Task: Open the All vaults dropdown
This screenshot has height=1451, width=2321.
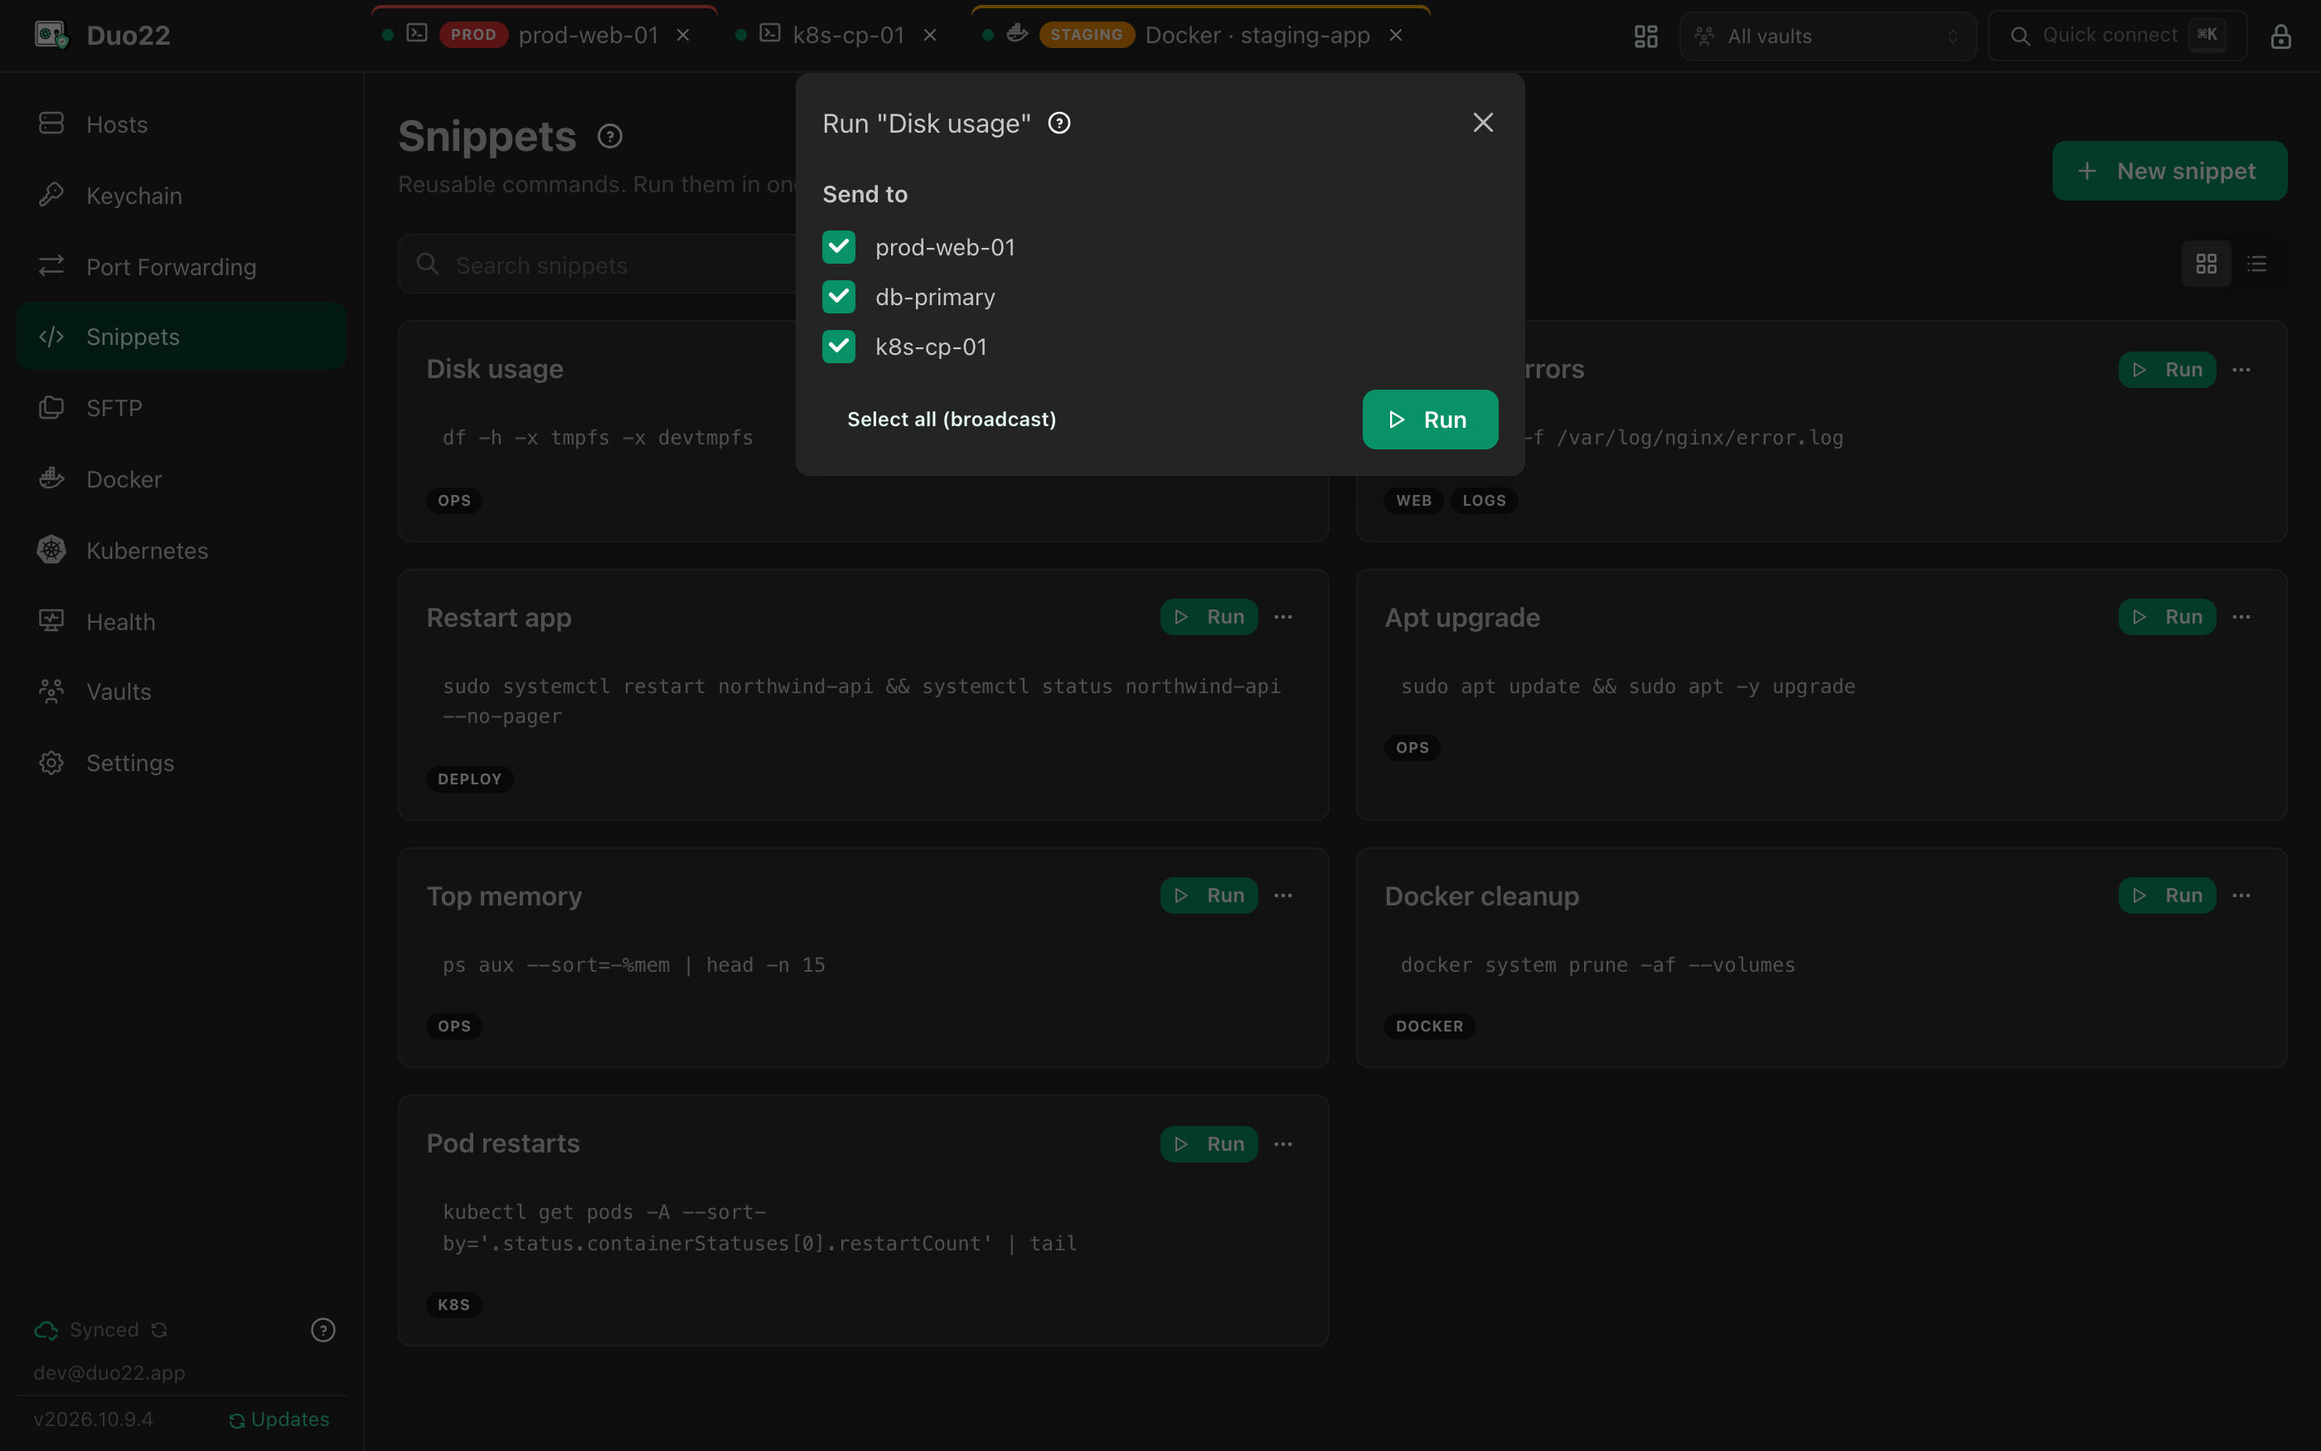Action: click(1828, 36)
